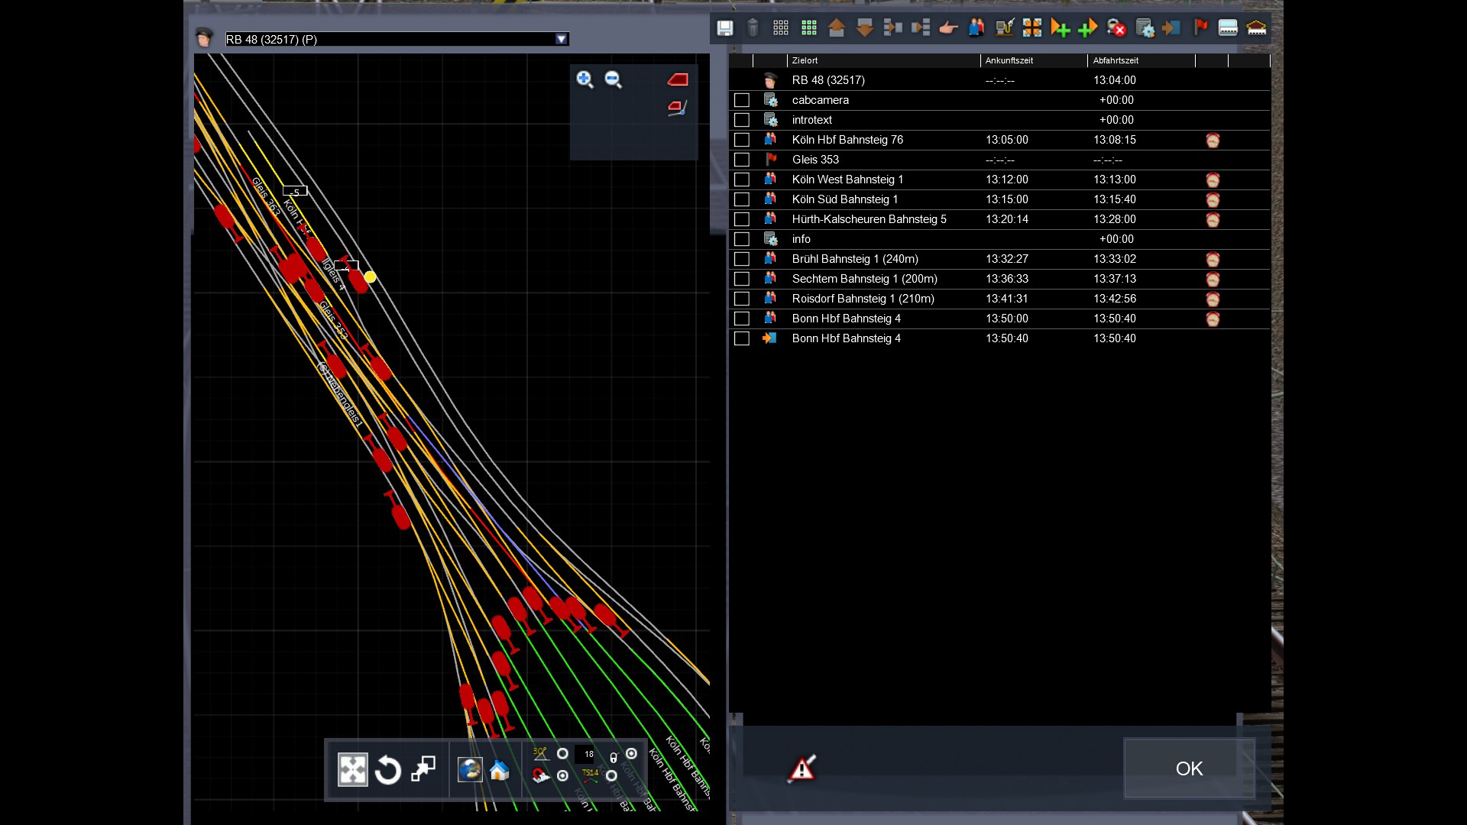1467x825 pixels.
Task: Click the padlock with red X icon
Action: pos(1116,28)
